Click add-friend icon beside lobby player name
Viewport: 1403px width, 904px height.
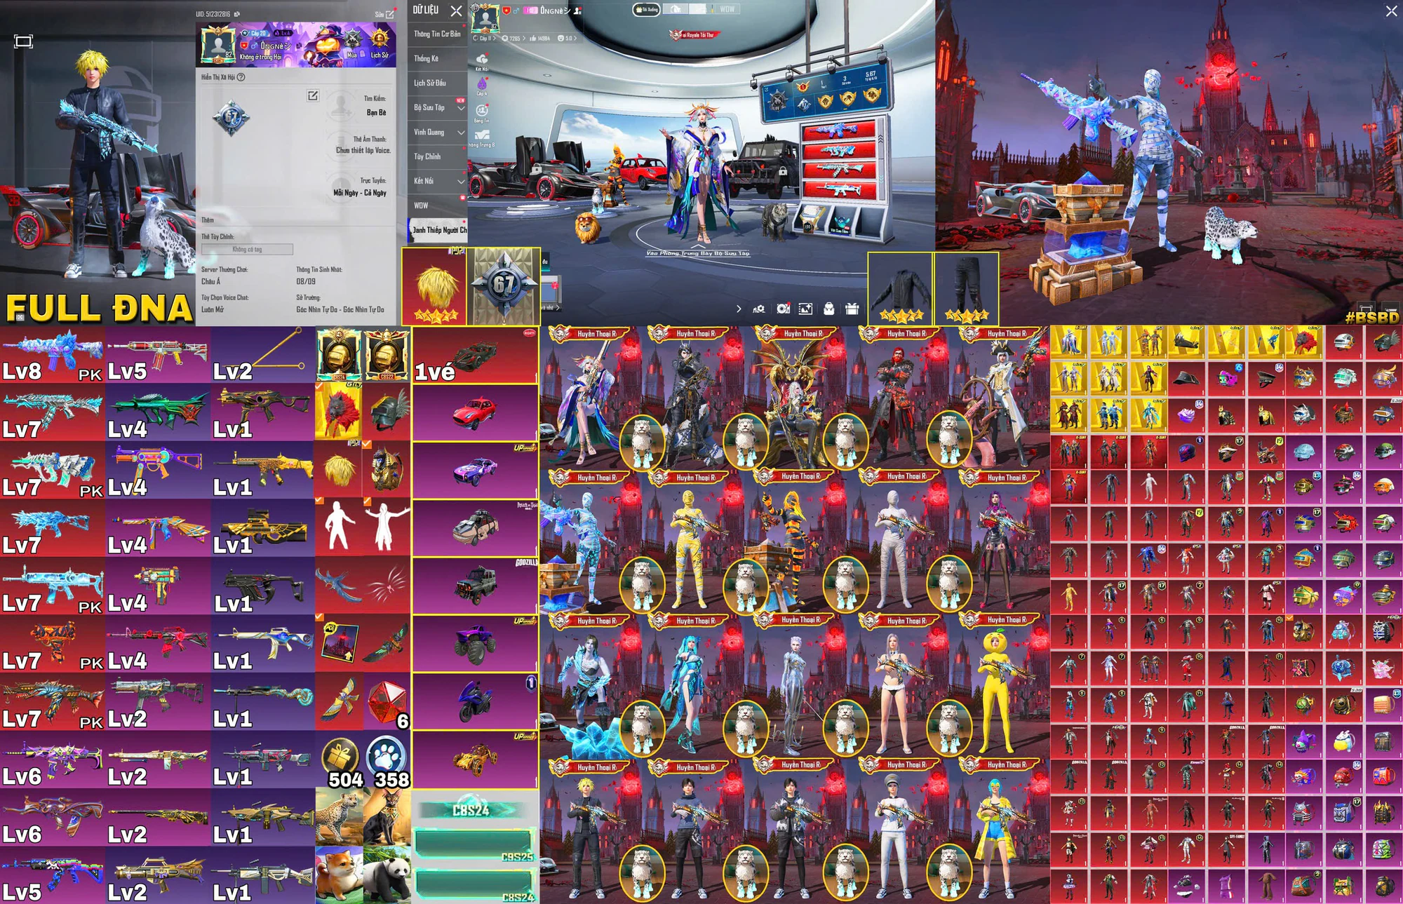point(577,11)
